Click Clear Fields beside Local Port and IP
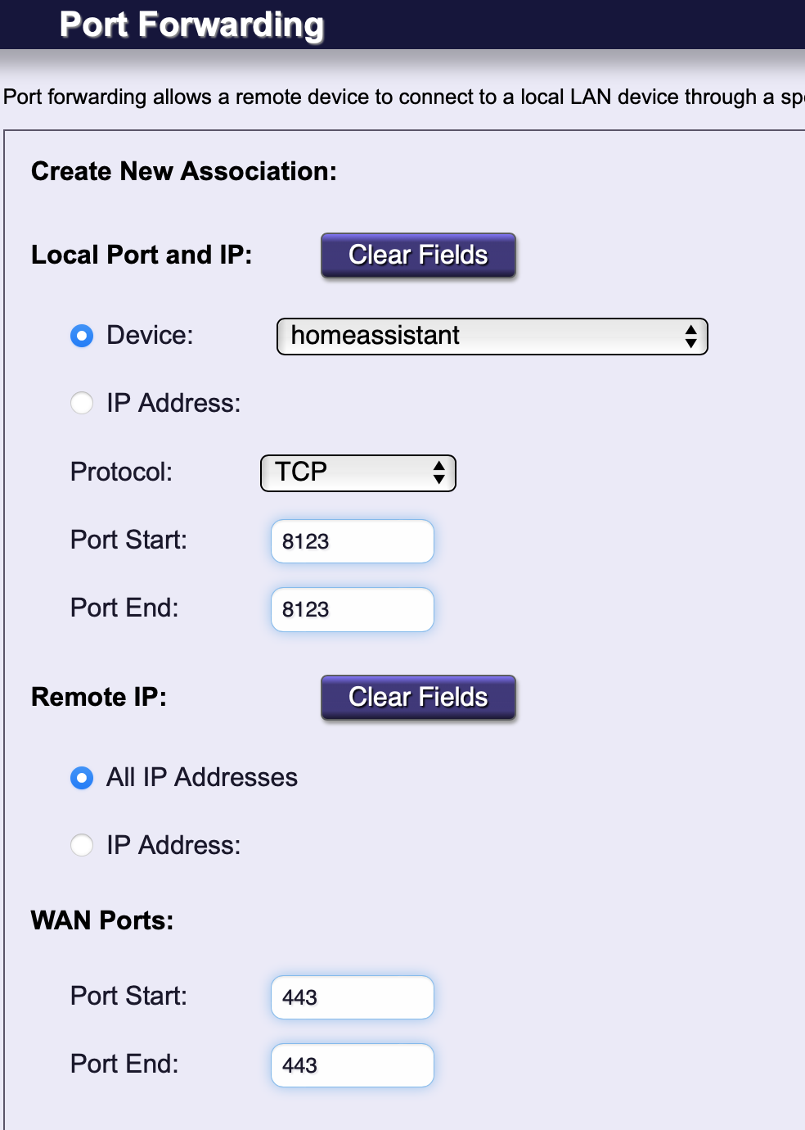 418,255
